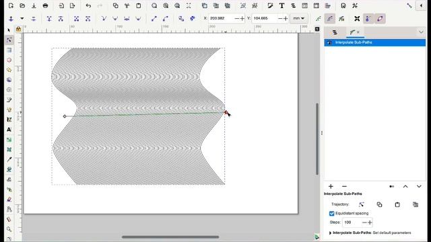
Task: Move the path effect up
Action: (405, 186)
